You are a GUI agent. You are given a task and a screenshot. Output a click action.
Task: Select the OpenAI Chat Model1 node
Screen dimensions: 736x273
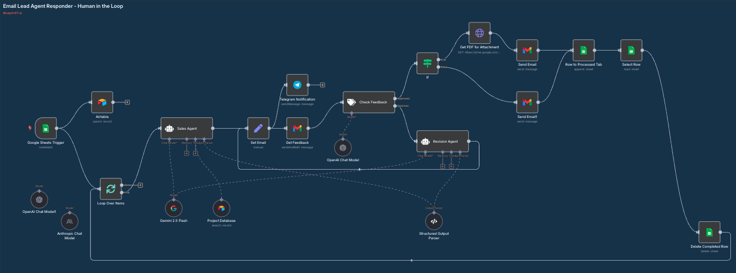point(39,199)
